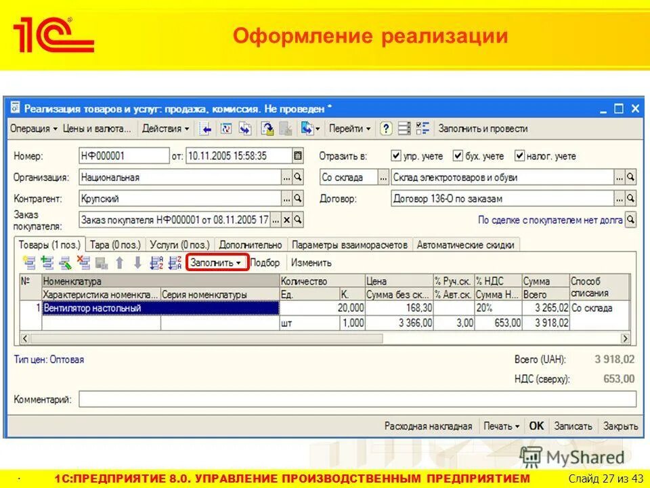Image resolution: width=650 pixels, height=488 pixels.
Task: Move the row up with the up arrow
Action: pyautogui.click(x=120, y=263)
